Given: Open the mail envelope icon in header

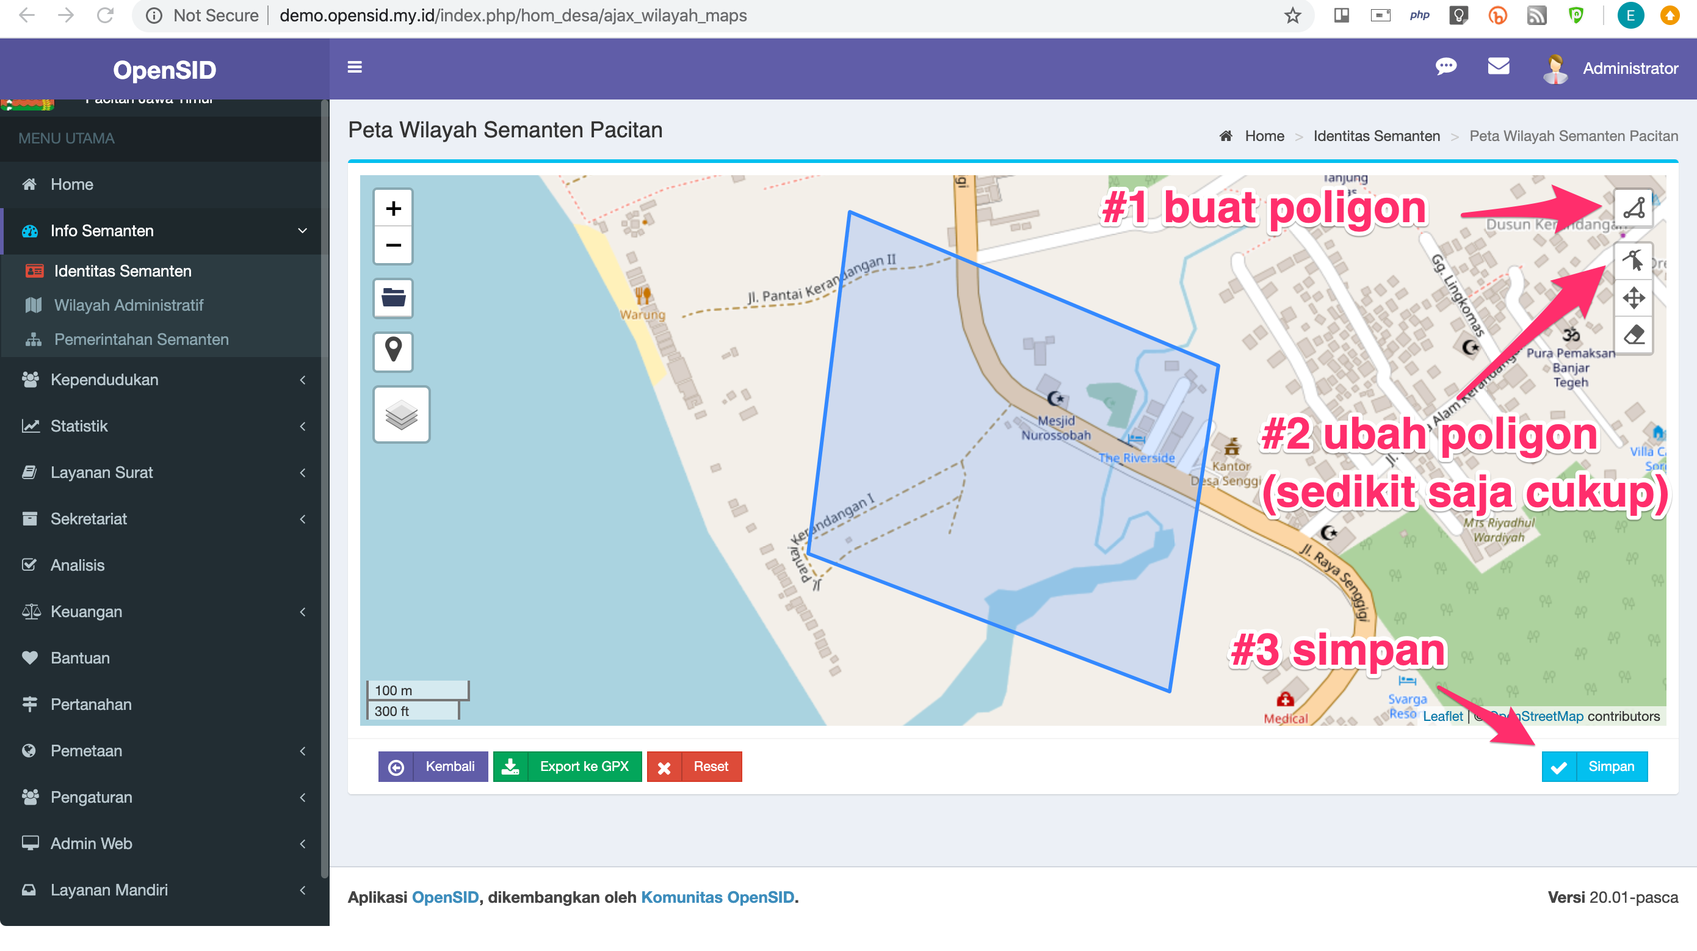Looking at the screenshot, I should (x=1498, y=66).
